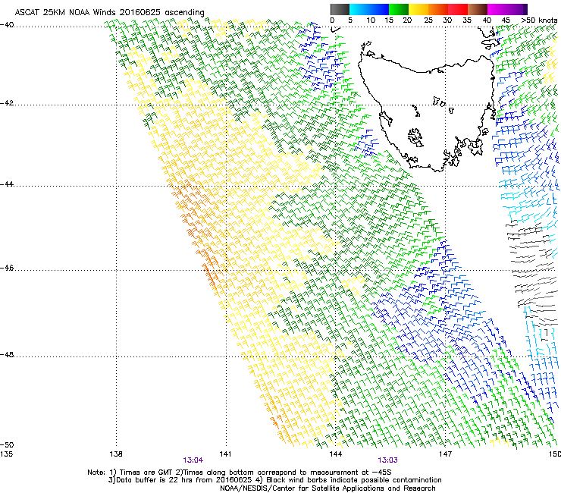Viewport: 561px width, 493px height.
Task: Click the small island outline northwest of Tasmania
Action: pyautogui.click(x=366, y=46)
